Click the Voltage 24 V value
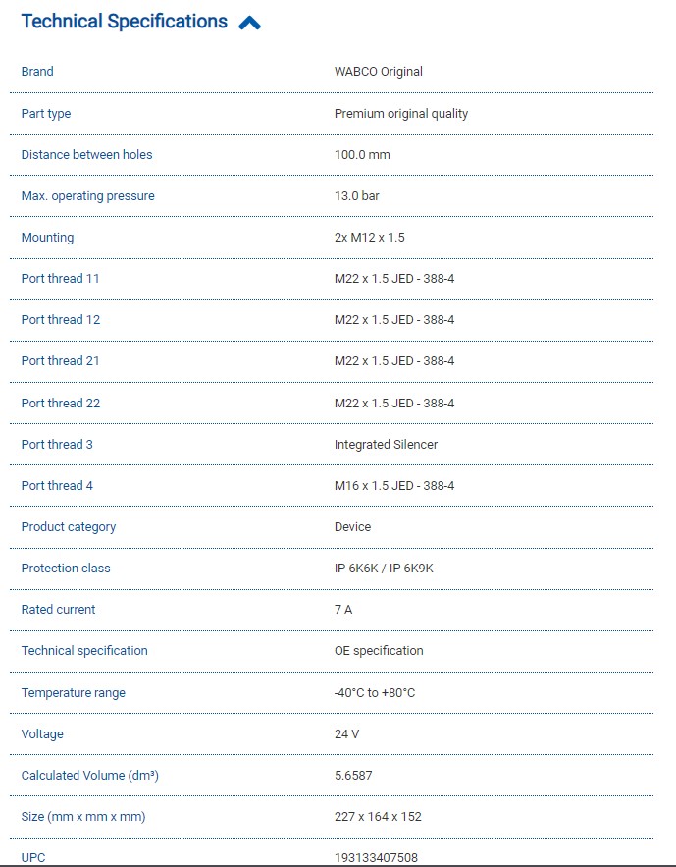Screen dimensions: 676x867 pyautogui.click(x=346, y=734)
